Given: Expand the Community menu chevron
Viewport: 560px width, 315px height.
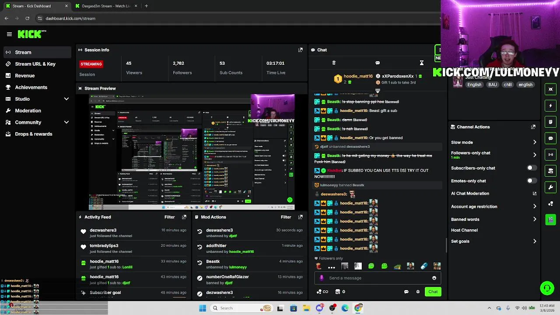Looking at the screenshot, I should 66,122.
